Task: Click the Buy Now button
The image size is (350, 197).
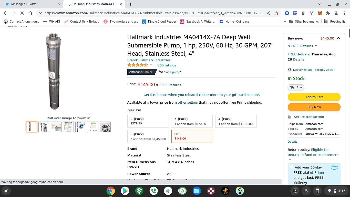Action: pyautogui.click(x=314, y=107)
